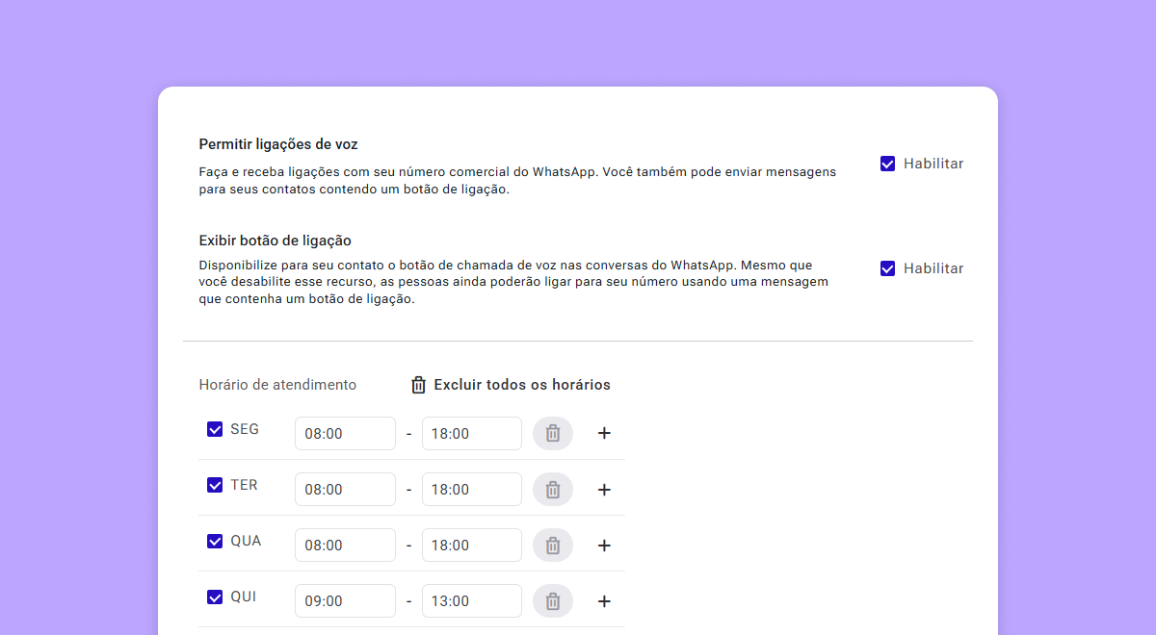The image size is (1156, 635).
Task: Add time slot with SEG plus icon
Action: click(604, 433)
